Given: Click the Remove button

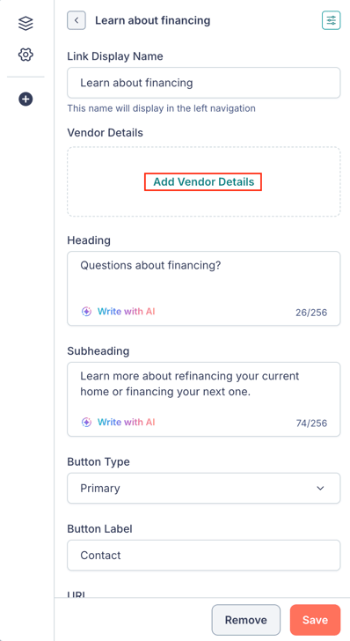Looking at the screenshot, I should pos(246,620).
